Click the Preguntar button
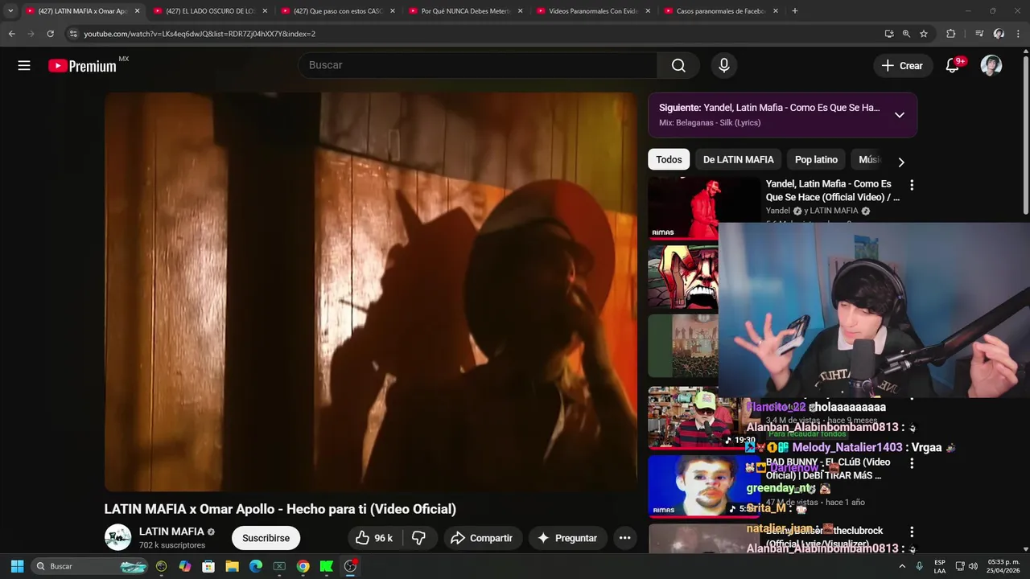The image size is (1030, 579). click(x=567, y=538)
